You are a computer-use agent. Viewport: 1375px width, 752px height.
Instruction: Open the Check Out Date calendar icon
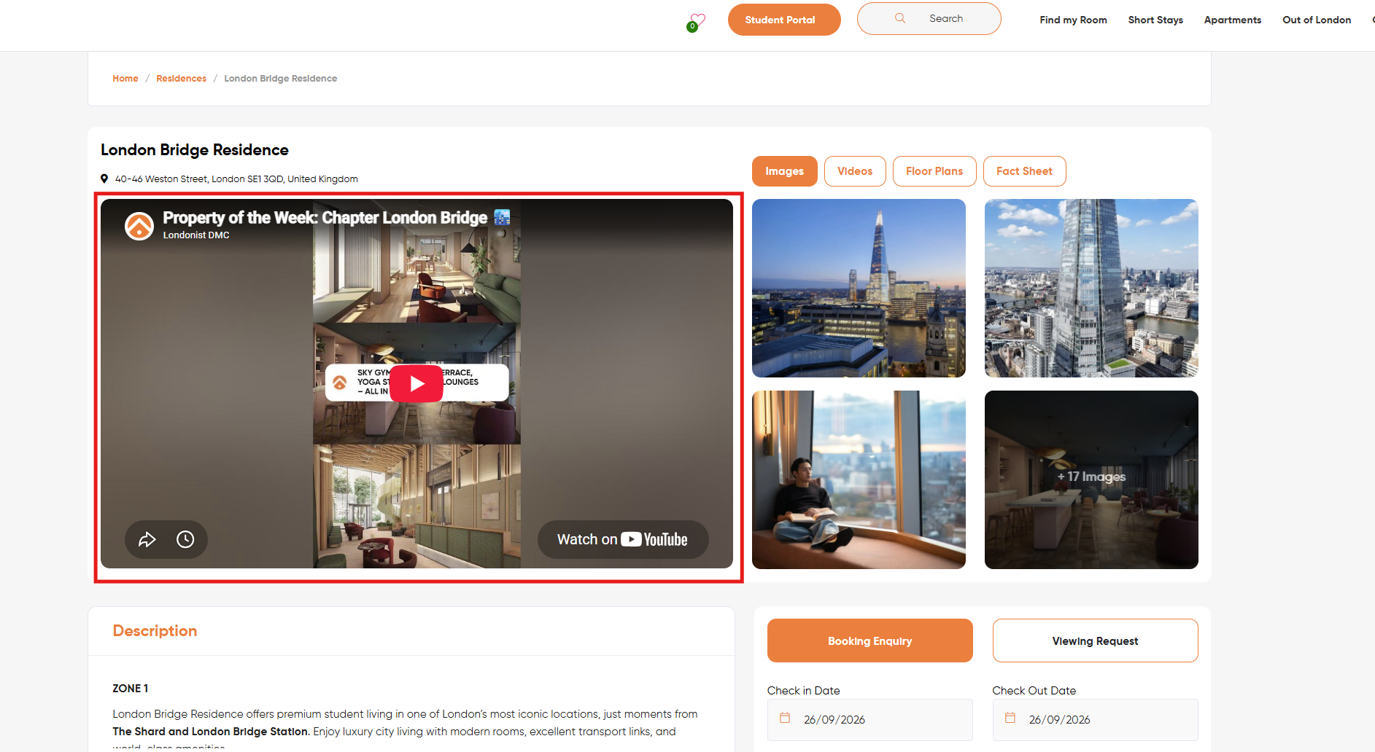pyautogui.click(x=1010, y=718)
